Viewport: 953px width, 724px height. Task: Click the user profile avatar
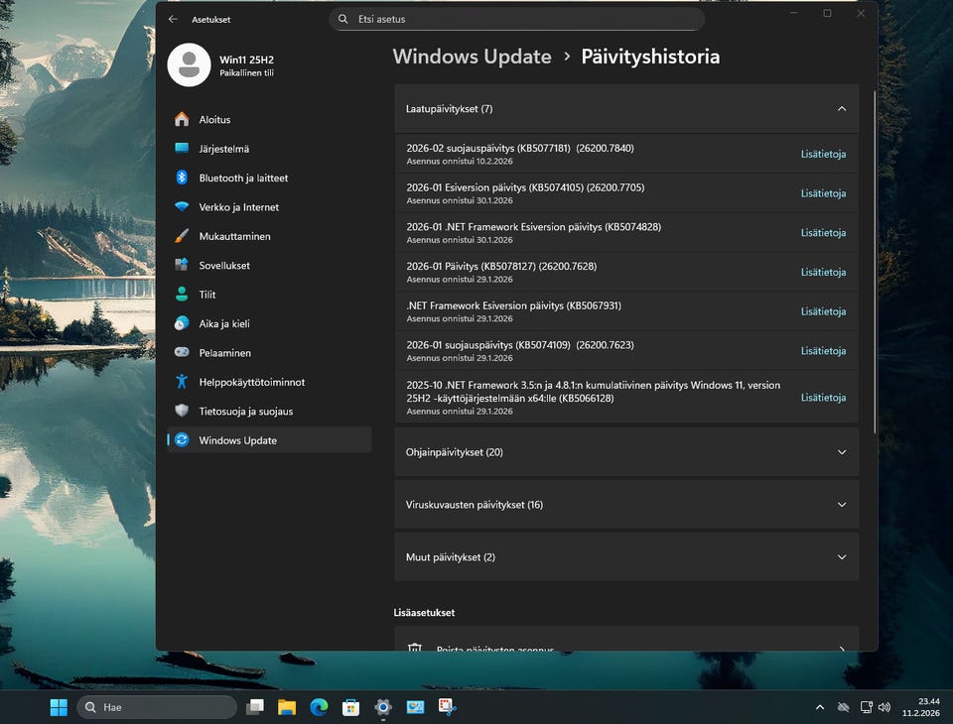point(189,65)
